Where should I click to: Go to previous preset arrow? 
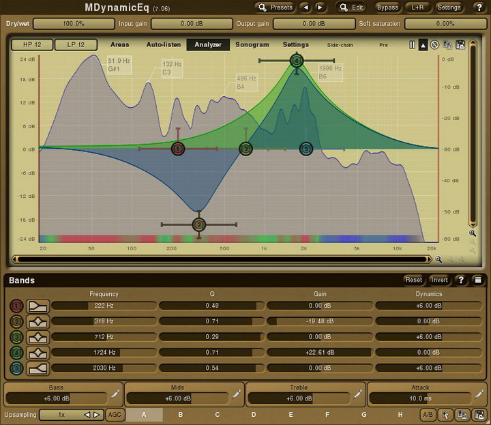click(x=306, y=8)
